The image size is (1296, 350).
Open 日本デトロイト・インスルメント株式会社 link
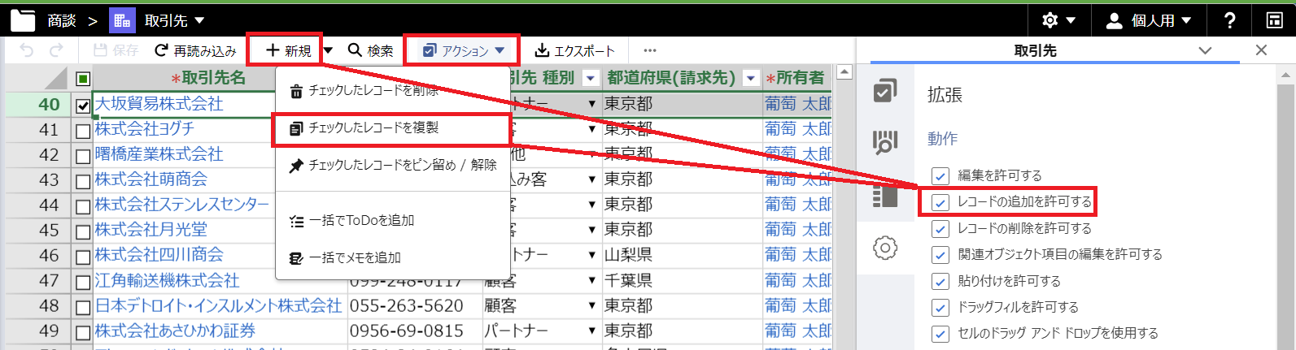click(x=218, y=305)
